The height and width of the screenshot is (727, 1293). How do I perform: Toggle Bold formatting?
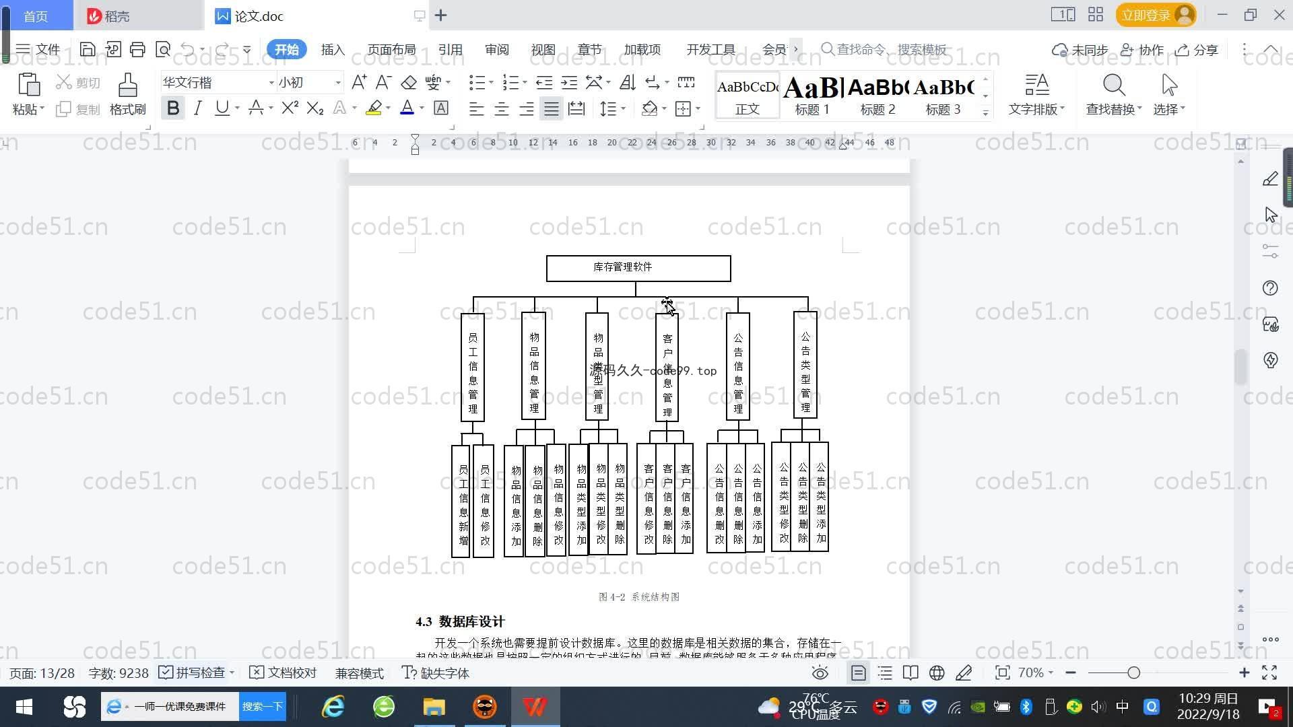173,108
